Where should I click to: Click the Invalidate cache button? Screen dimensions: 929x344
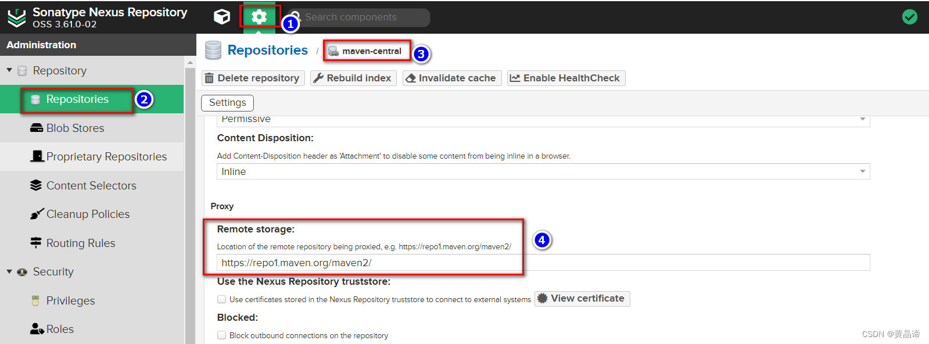pyautogui.click(x=452, y=78)
